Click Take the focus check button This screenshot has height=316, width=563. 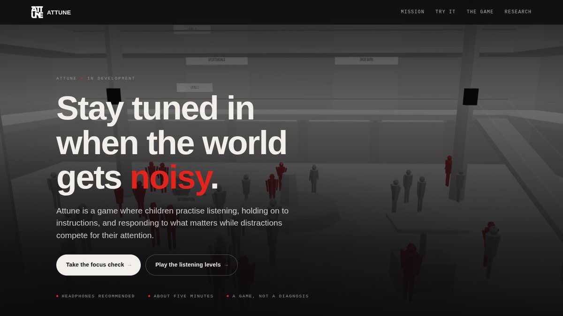click(x=99, y=265)
